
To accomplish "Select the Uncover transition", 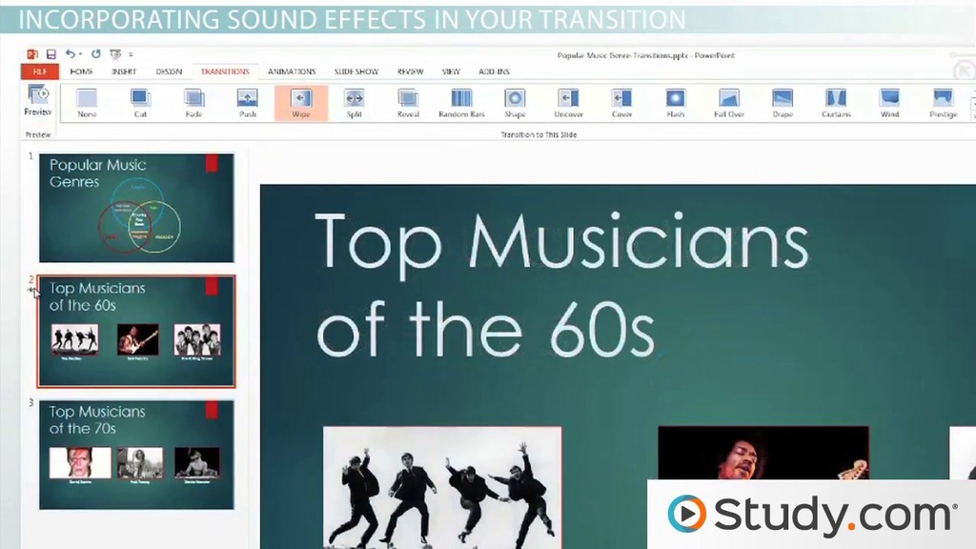I will tap(568, 103).
